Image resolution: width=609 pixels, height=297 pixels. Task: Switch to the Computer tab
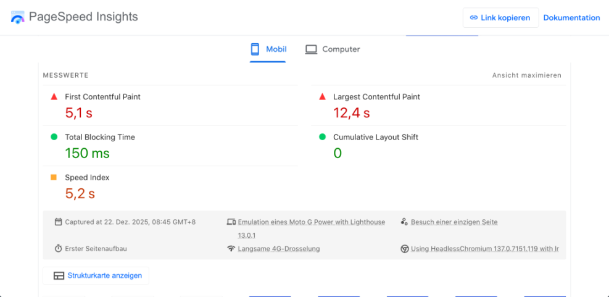(x=333, y=49)
